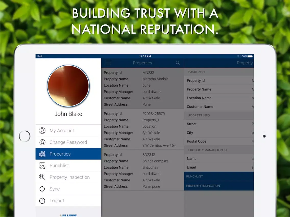Viewport: 290px width, 217px height.
Task: Tap the iPad home button
Action: [x=25, y=136]
